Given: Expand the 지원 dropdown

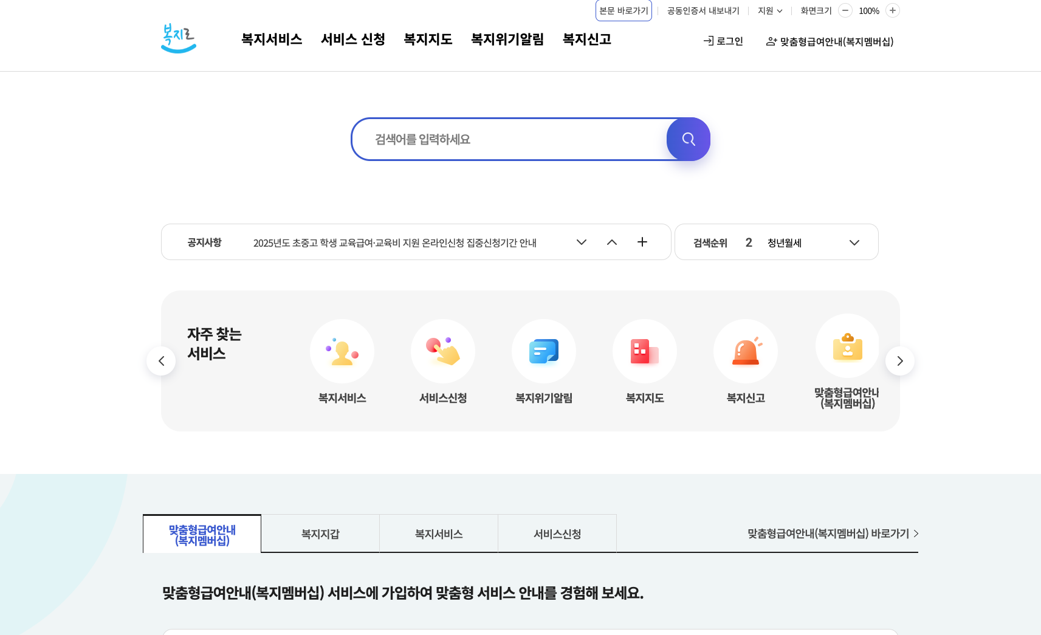Looking at the screenshot, I should pyautogui.click(x=770, y=11).
